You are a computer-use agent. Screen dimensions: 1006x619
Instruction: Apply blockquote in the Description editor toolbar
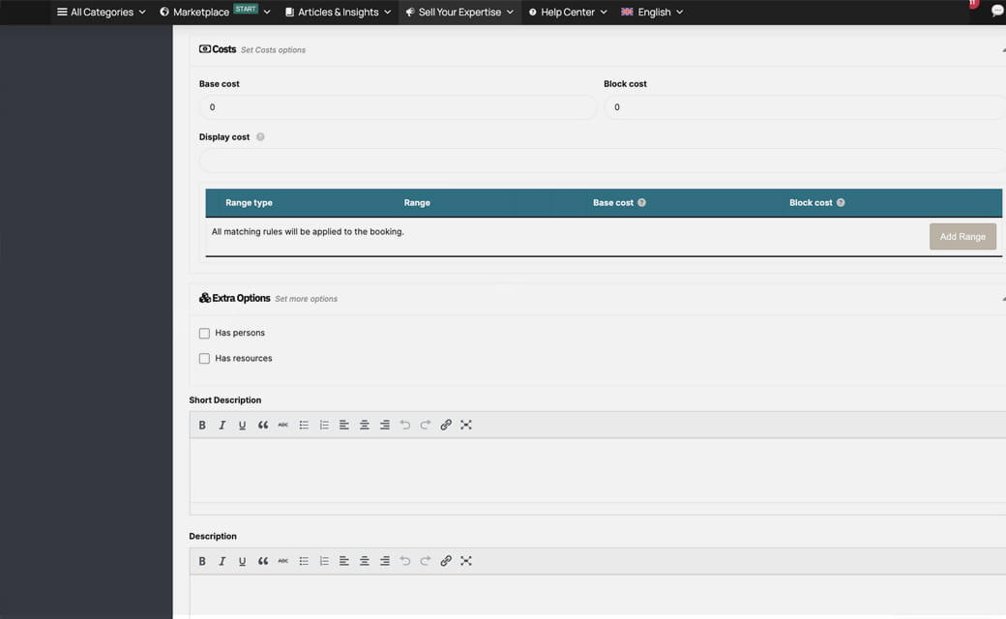coord(263,561)
